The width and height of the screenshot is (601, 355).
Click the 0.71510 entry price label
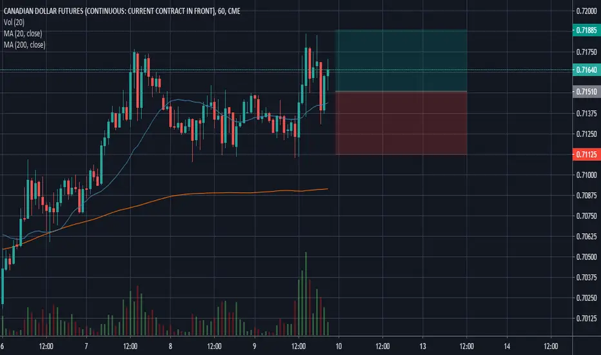586,92
